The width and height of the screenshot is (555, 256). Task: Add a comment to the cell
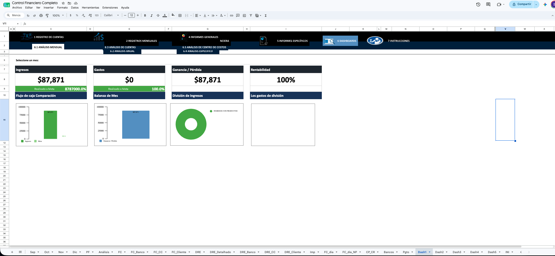[238, 16]
